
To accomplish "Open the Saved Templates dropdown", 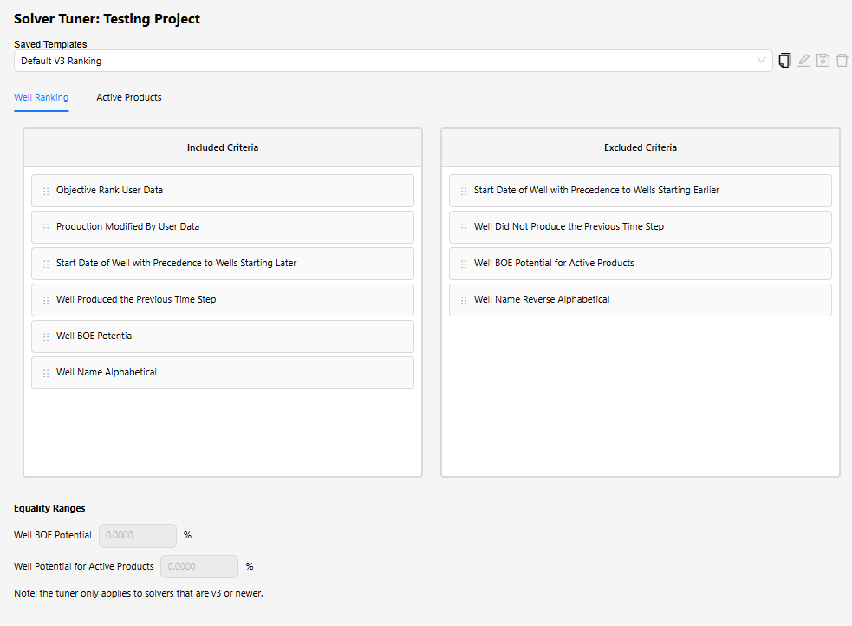I will point(393,61).
